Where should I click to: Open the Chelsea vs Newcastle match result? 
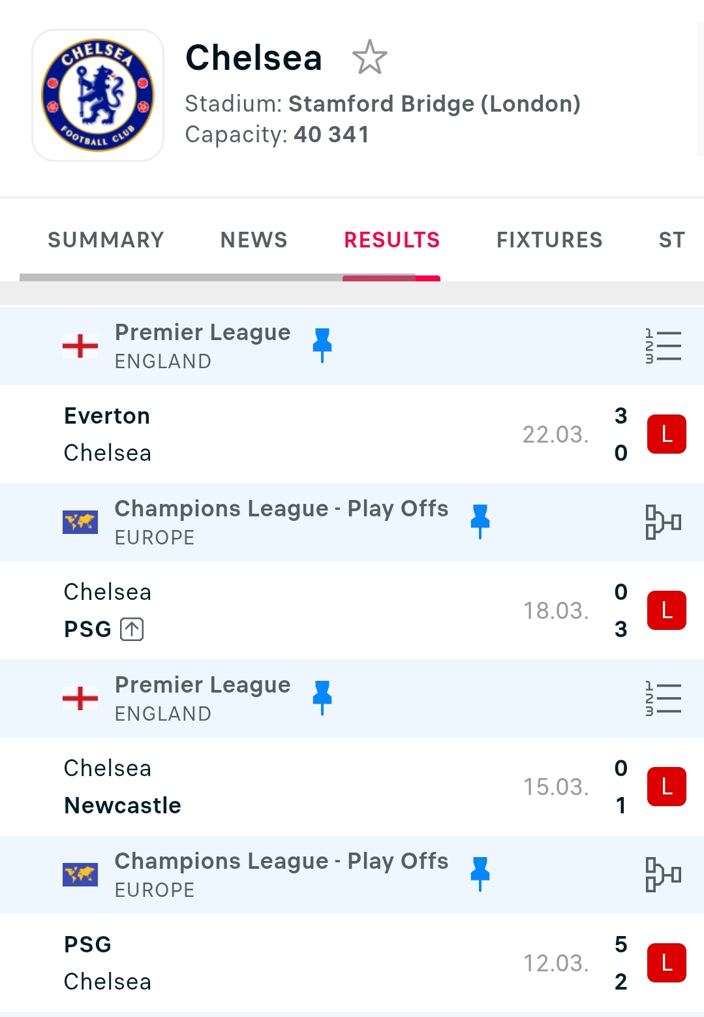pyautogui.click(x=326, y=787)
